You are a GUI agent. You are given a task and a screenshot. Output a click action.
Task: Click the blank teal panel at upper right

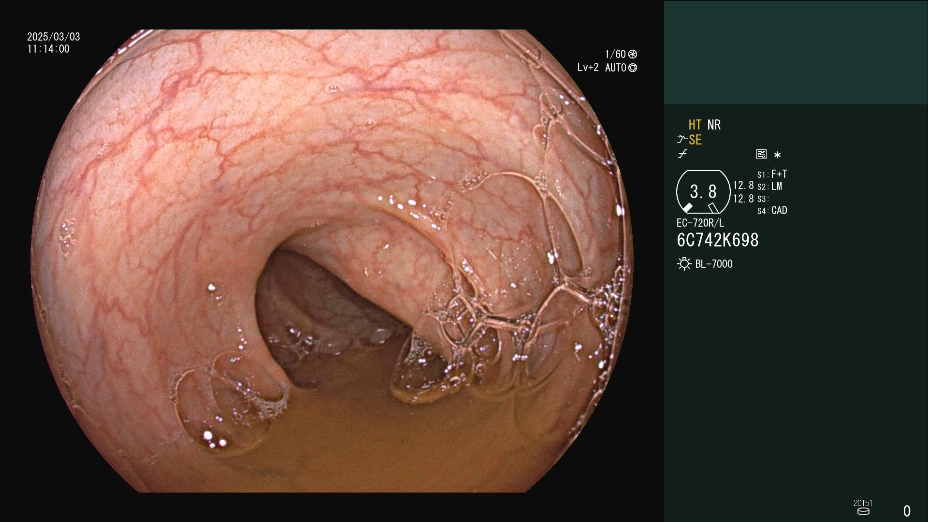[796, 53]
